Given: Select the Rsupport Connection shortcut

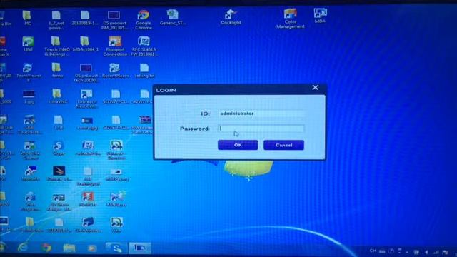Looking at the screenshot, I should 115,46.
